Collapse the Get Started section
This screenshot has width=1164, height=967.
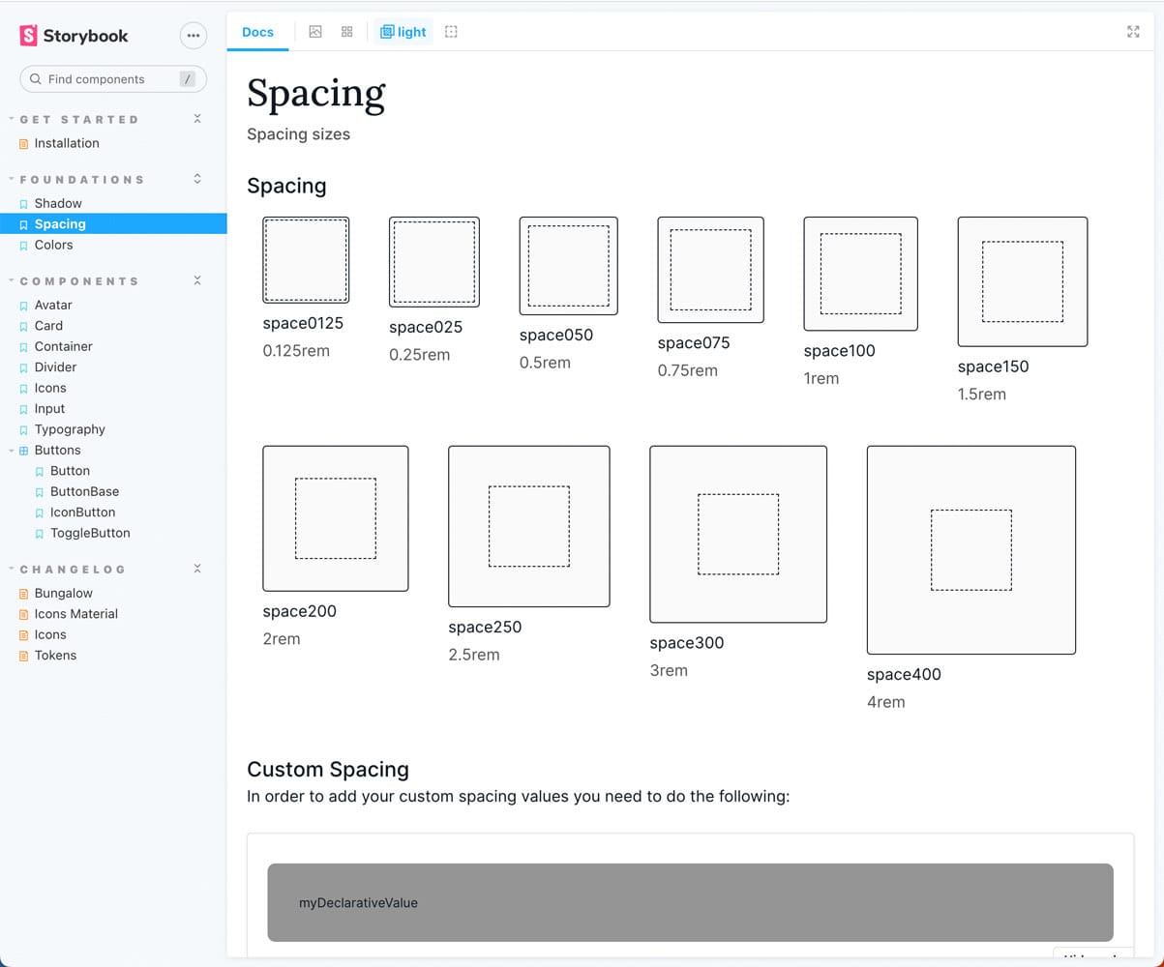point(197,119)
